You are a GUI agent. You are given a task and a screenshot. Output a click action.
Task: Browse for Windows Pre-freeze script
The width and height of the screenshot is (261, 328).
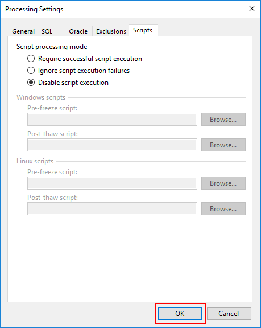(223, 120)
